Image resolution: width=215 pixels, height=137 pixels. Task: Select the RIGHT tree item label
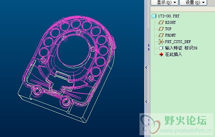tap(170, 22)
